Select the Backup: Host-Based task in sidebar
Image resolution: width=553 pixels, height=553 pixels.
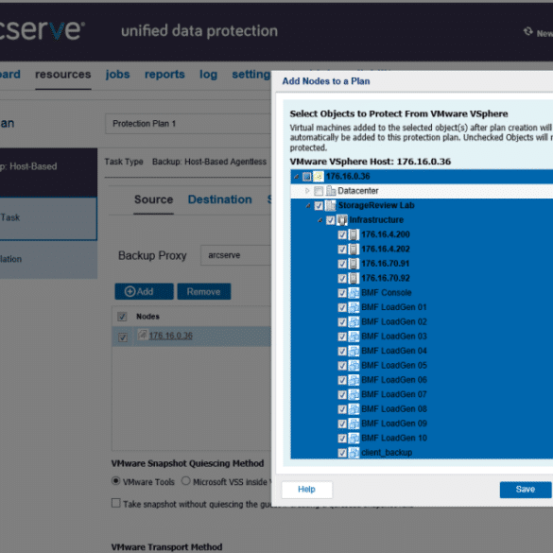tap(48, 172)
